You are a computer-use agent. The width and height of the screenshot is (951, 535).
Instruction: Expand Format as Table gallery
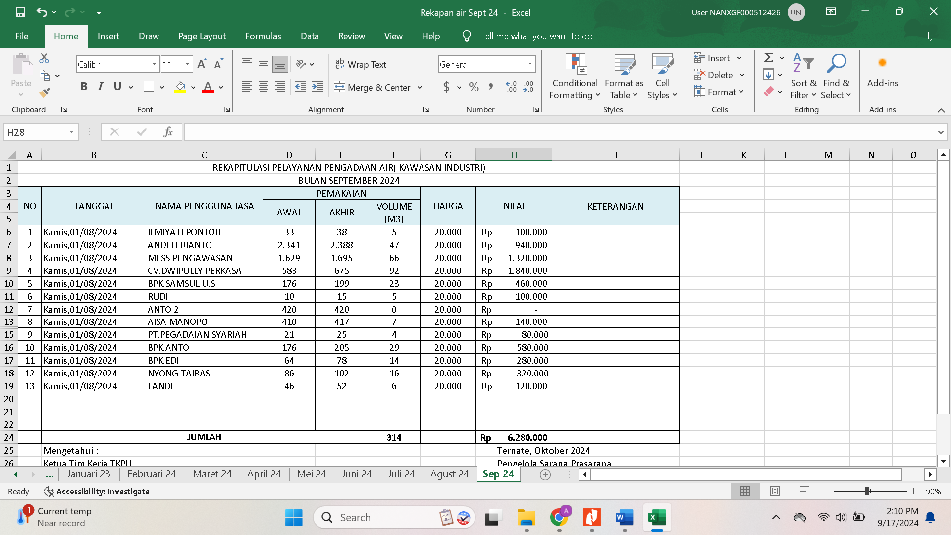pyautogui.click(x=624, y=76)
